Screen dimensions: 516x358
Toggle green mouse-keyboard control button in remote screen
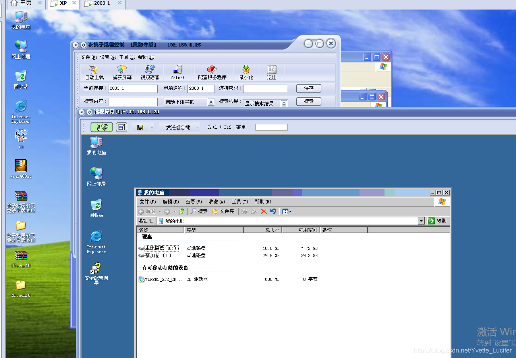click(102, 127)
